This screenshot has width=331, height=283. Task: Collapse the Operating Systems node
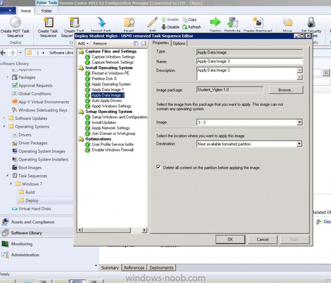tap(4, 126)
